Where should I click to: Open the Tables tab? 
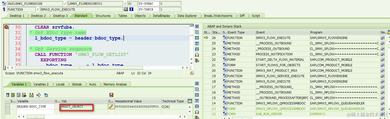123,16
